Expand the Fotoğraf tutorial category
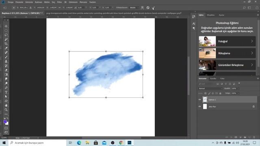The image size is (260, 146). (227, 41)
